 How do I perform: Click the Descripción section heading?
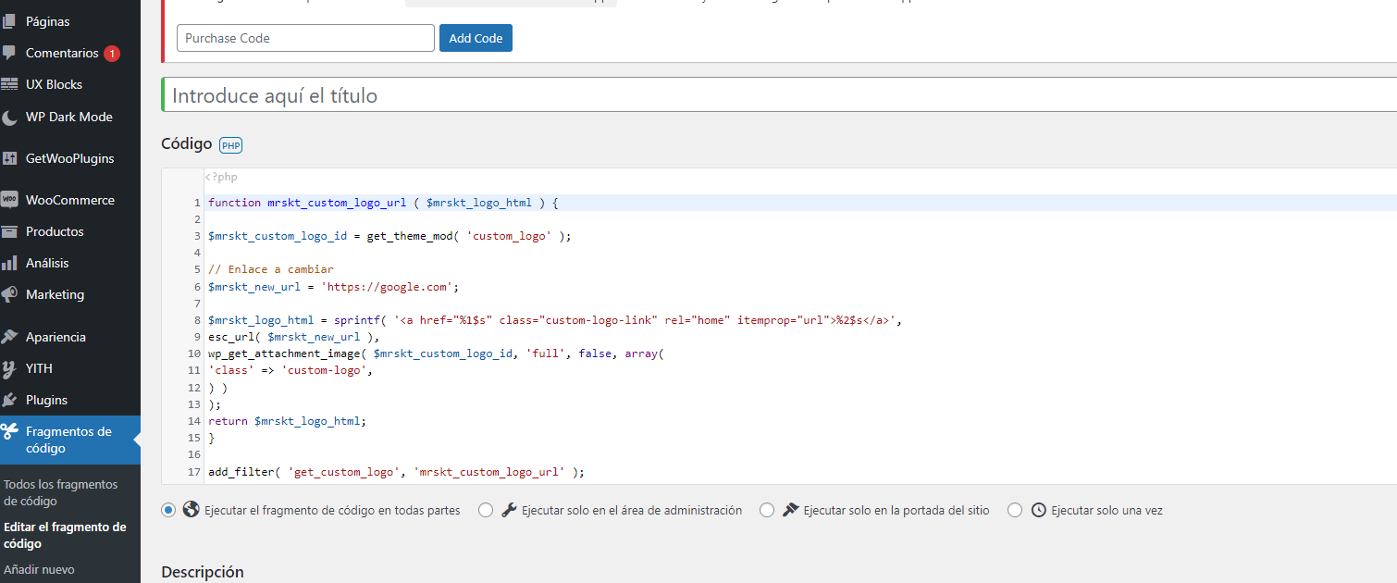coord(203,572)
